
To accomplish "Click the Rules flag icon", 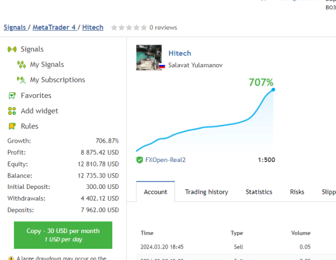I will [x=12, y=126].
